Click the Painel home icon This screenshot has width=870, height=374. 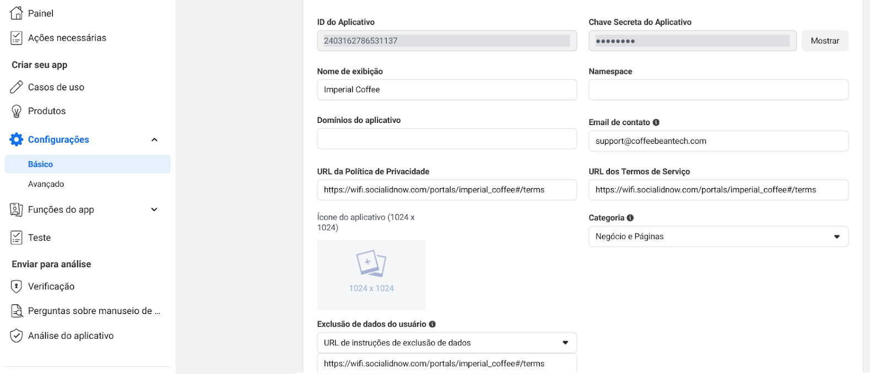point(17,13)
